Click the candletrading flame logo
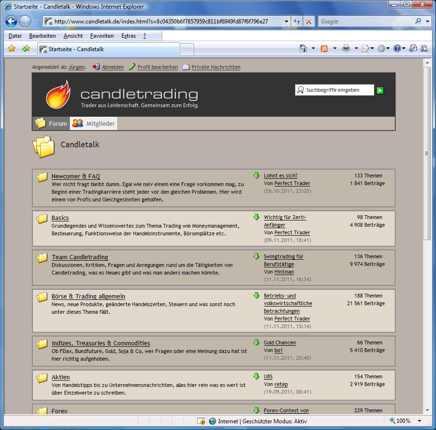 [58, 94]
